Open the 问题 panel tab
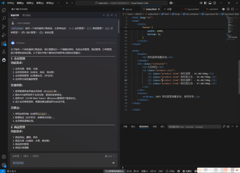Screen dimensions: 240x173 click(125, 127)
